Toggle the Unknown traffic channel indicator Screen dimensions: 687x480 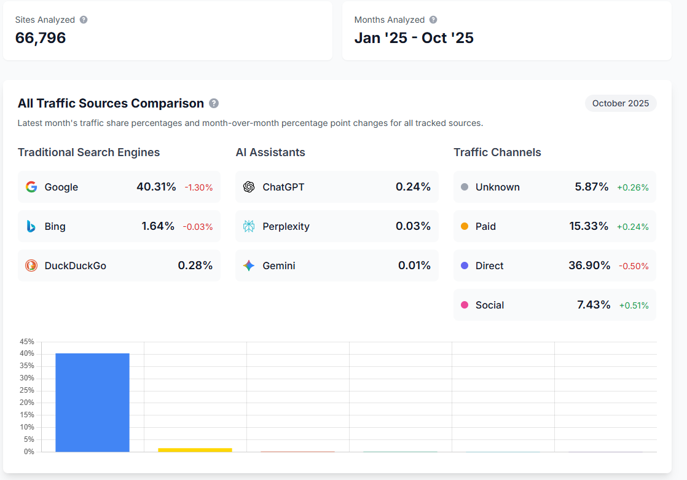click(463, 187)
